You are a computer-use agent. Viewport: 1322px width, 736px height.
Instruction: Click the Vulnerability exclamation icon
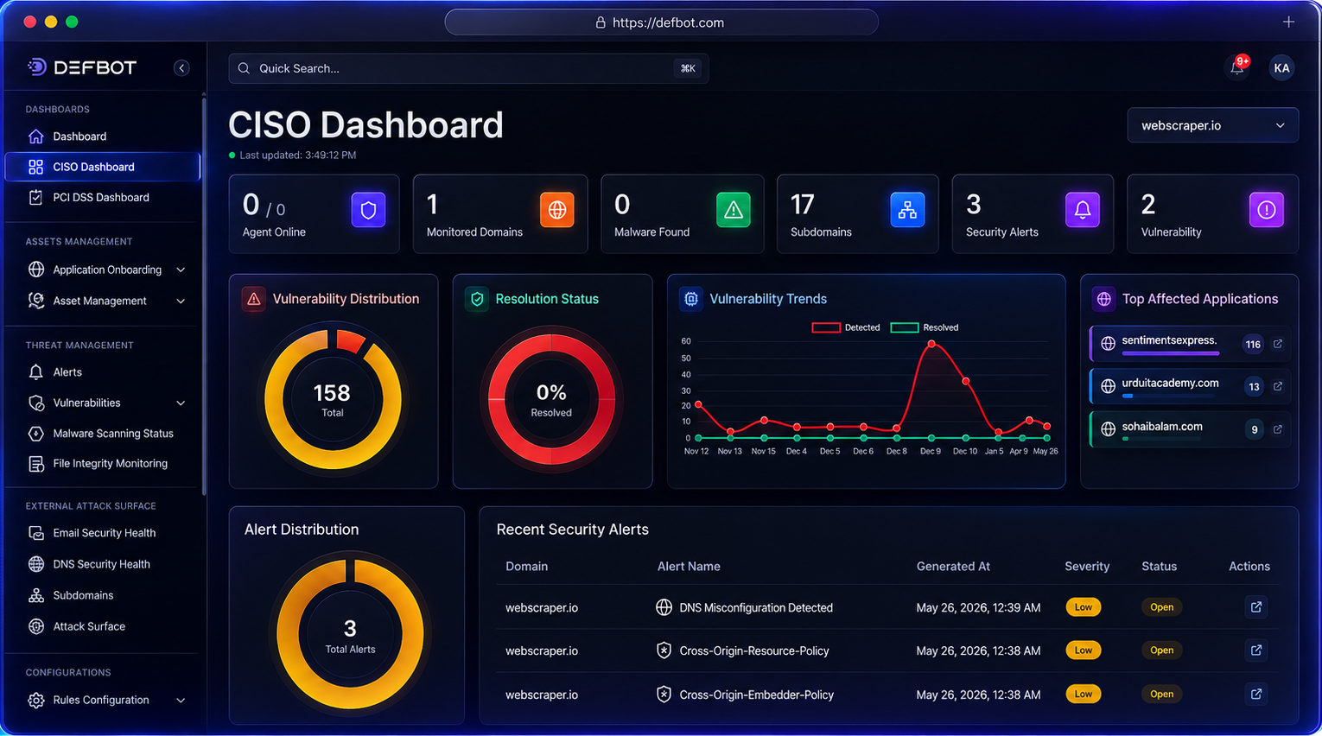pos(1267,210)
